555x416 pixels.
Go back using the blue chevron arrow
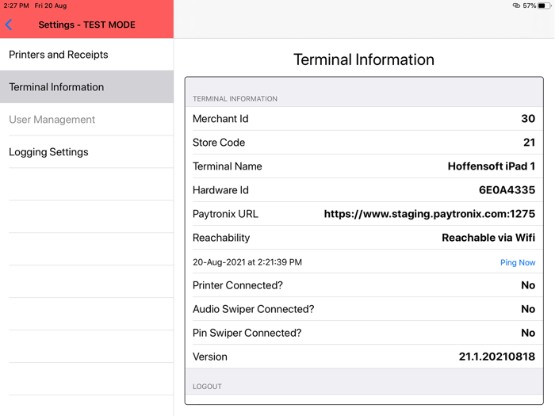[9, 25]
